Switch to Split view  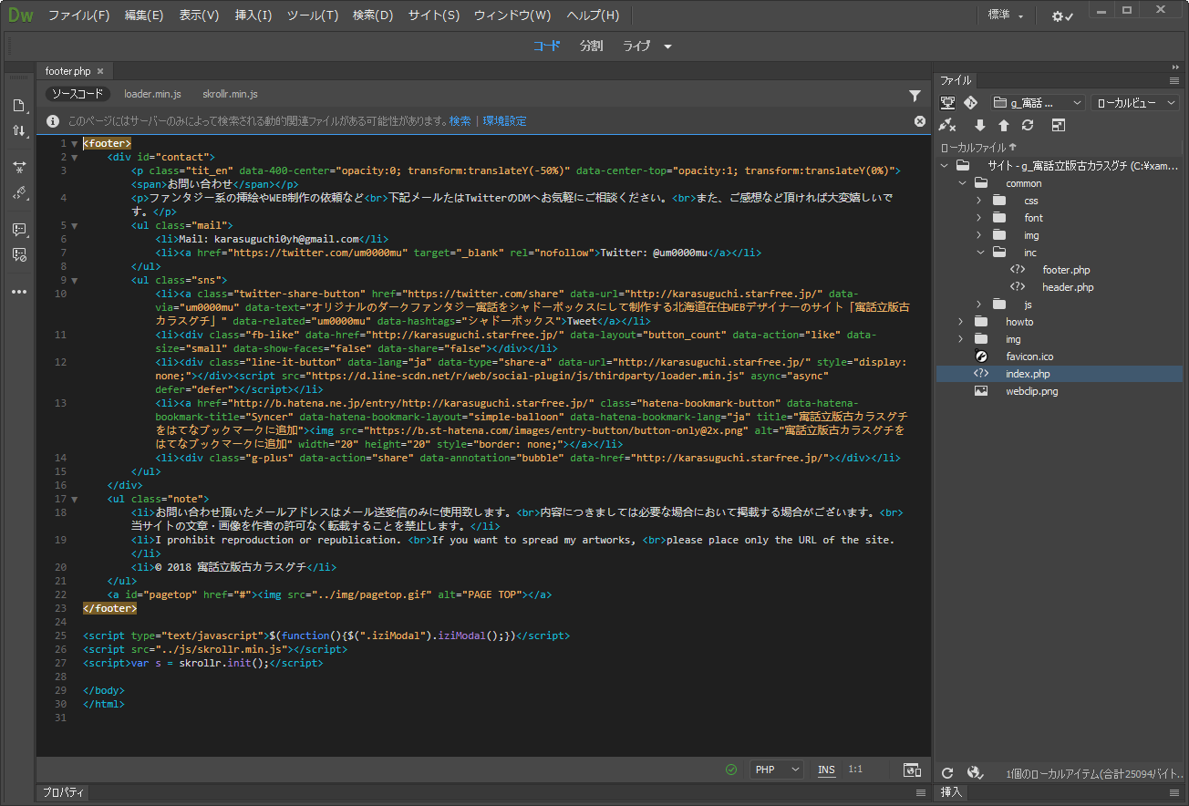(591, 46)
